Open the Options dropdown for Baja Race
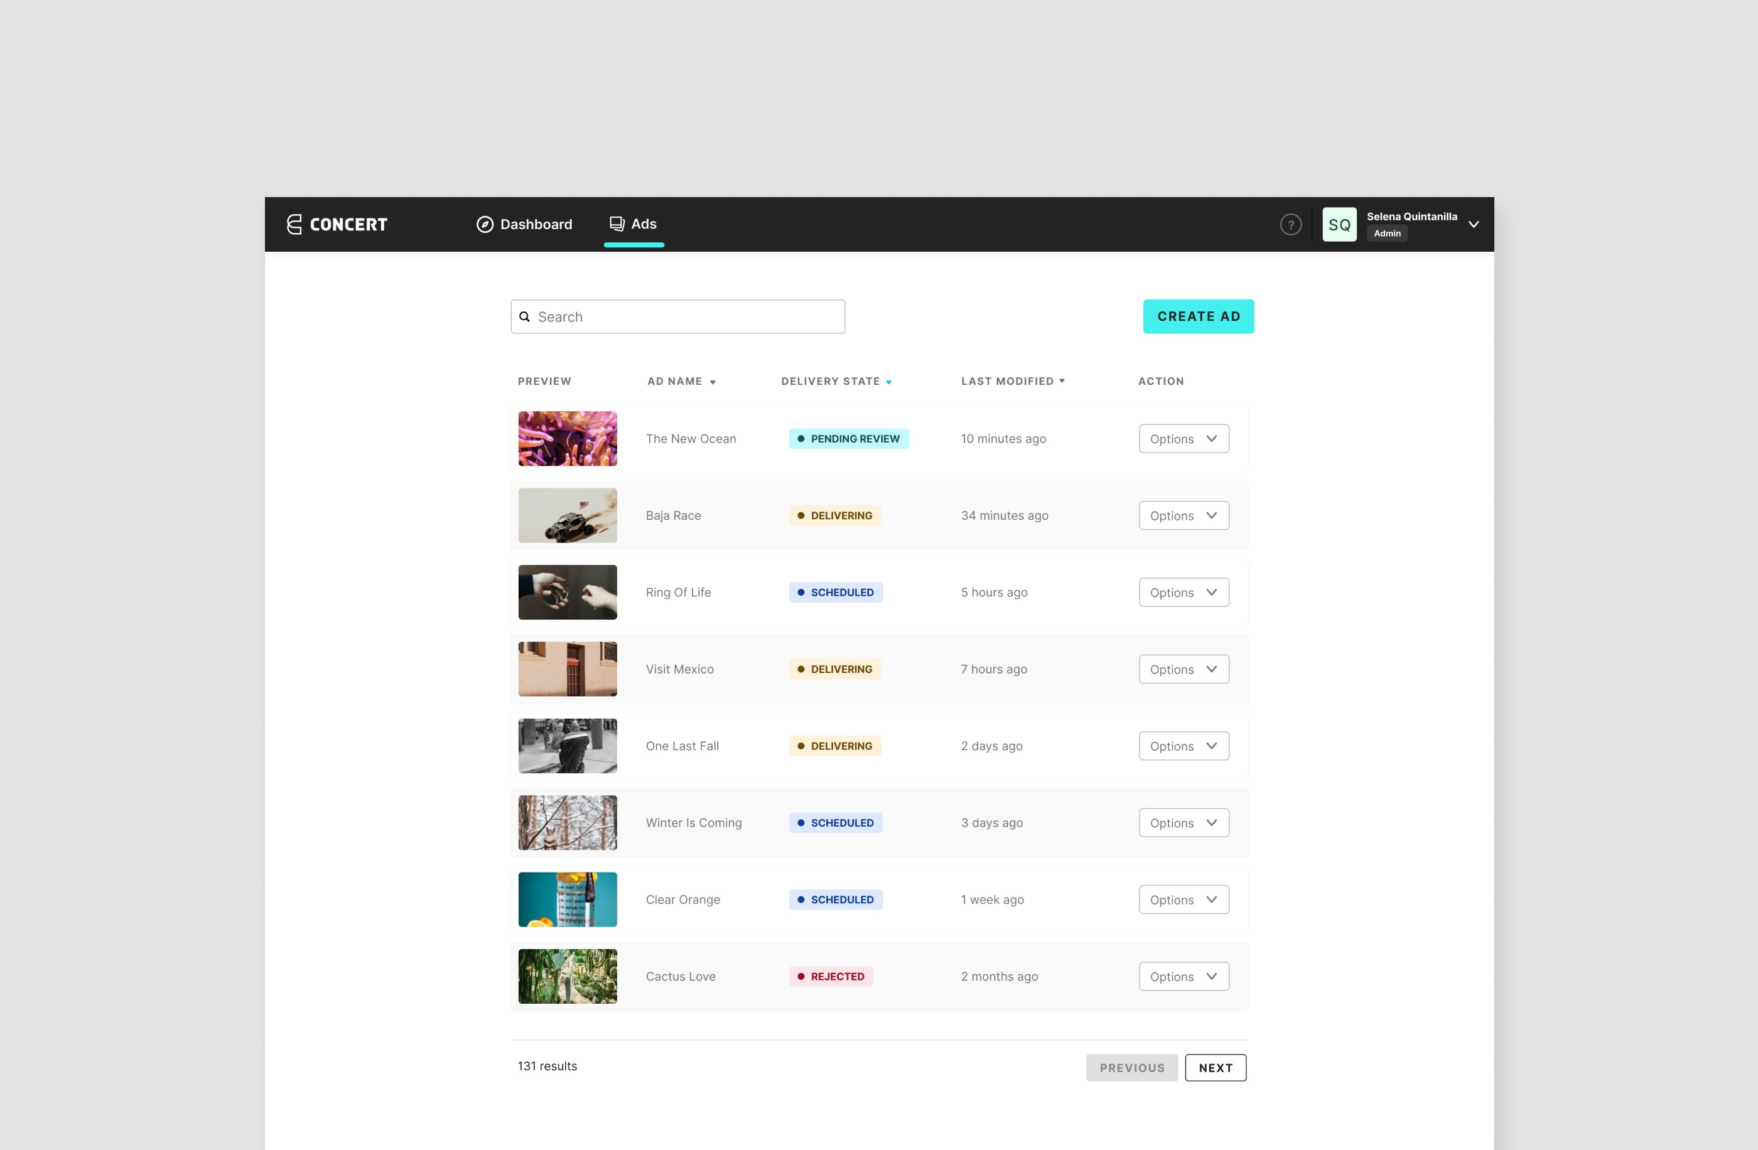The height and width of the screenshot is (1150, 1758). pyautogui.click(x=1183, y=515)
